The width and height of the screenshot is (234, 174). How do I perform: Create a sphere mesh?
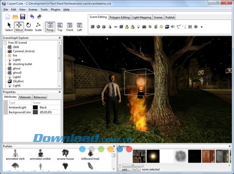click(98, 27)
